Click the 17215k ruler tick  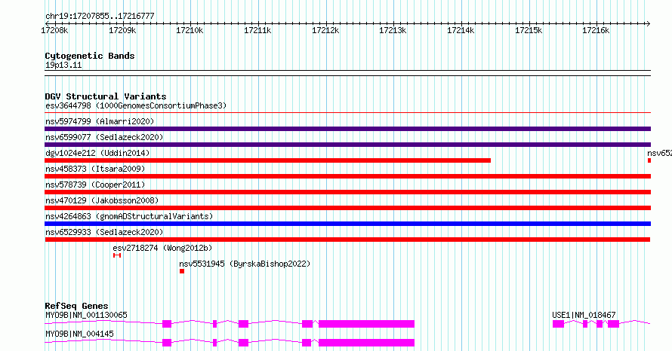pos(529,30)
